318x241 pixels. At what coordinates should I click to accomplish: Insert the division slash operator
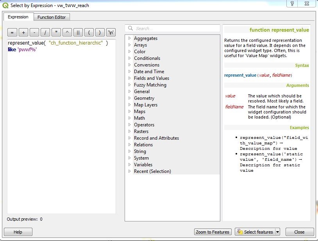point(45,32)
